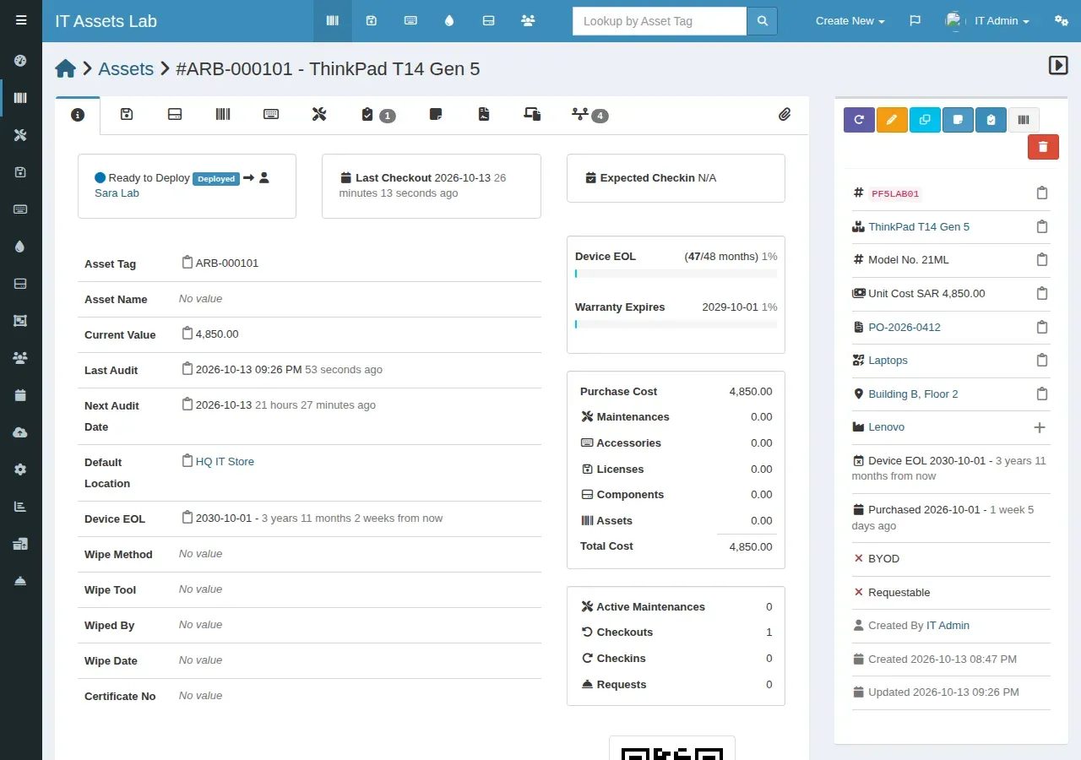Image resolution: width=1081 pixels, height=760 pixels.
Task: Click the home icon in breadcrumb
Action: (66, 68)
